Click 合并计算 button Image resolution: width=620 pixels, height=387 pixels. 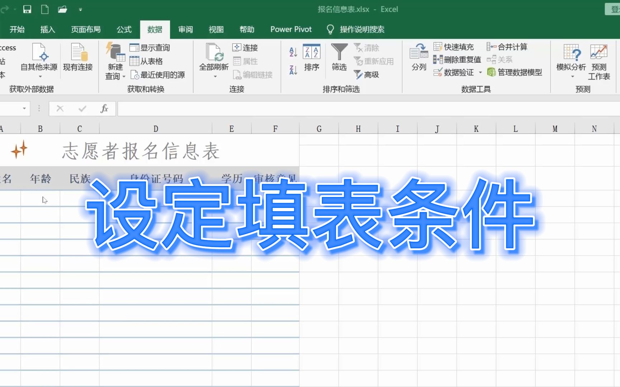507,47
